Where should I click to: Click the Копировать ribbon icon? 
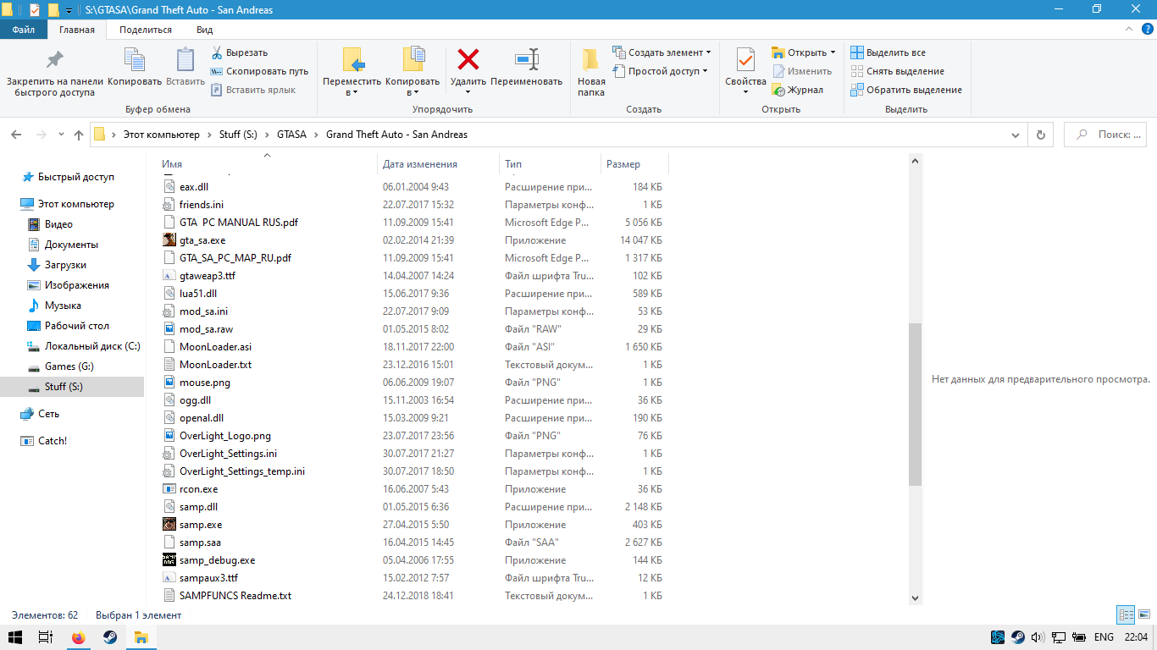(x=135, y=60)
